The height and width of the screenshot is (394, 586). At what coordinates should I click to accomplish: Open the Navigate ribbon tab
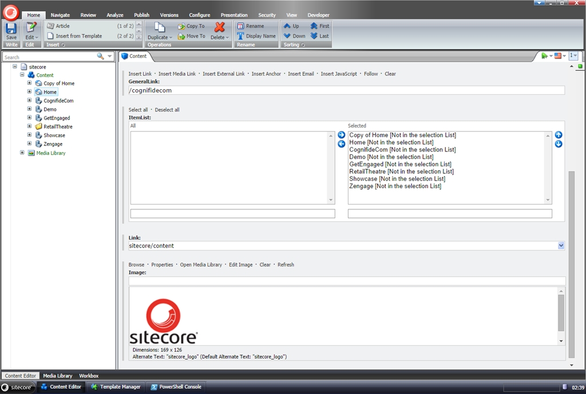coord(60,15)
